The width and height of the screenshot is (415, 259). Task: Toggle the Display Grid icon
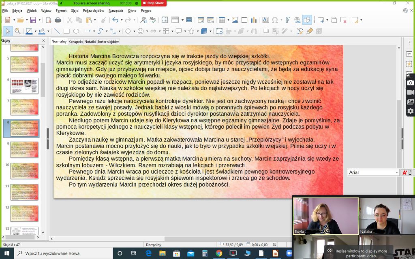[x=165, y=20]
